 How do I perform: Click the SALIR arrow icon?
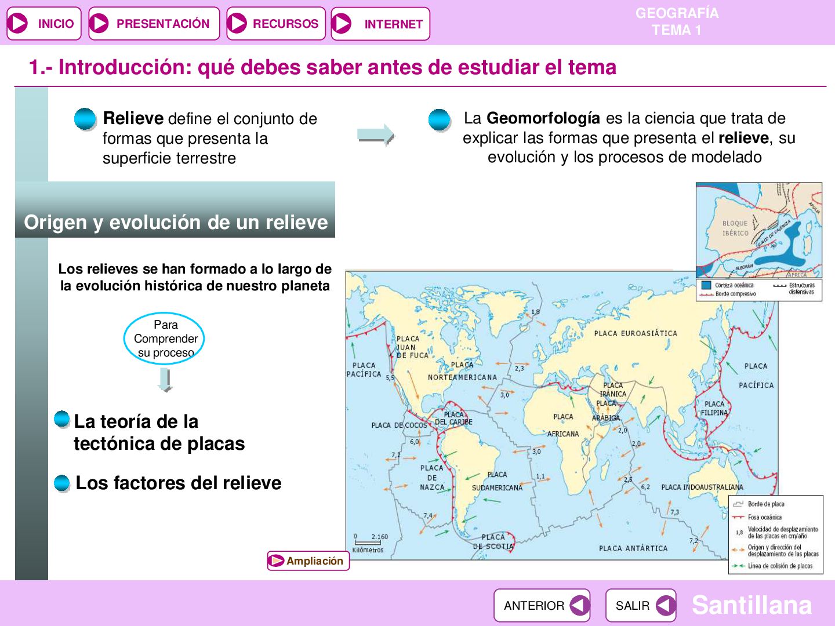[x=665, y=606]
